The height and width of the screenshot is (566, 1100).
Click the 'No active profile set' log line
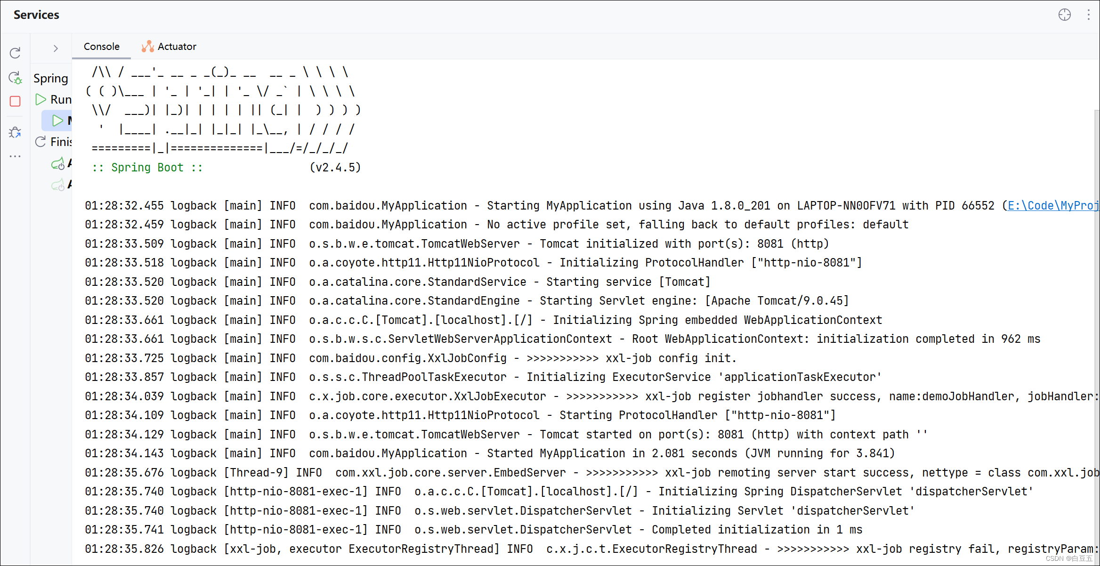coord(497,225)
